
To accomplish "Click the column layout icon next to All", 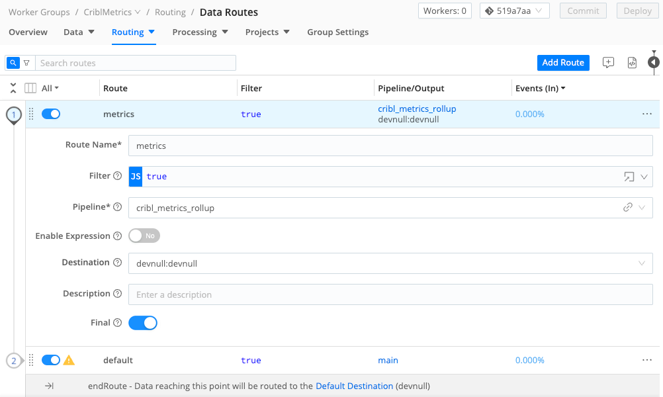I will (30, 87).
